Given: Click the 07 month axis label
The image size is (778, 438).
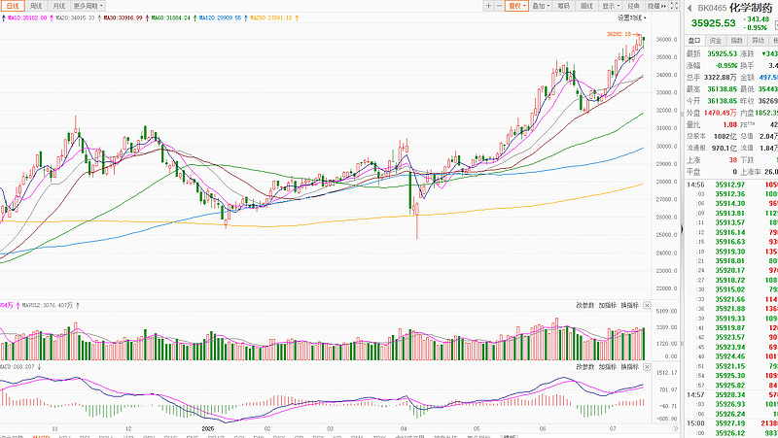Looking at the screenshot, I should [613, 428].
